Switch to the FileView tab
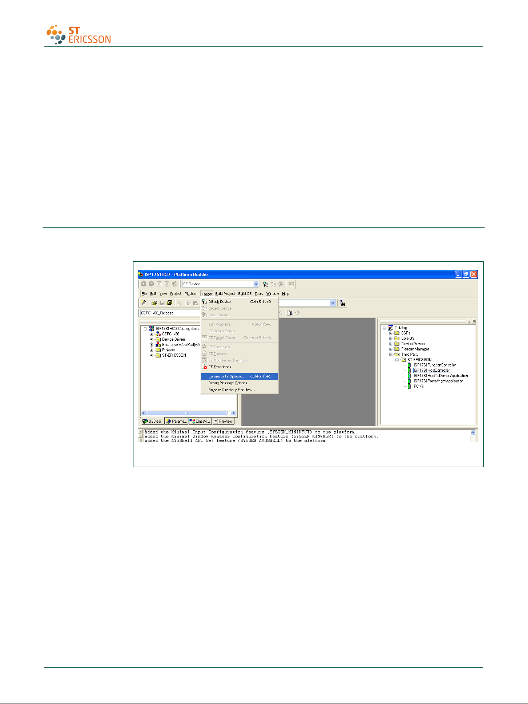This screenshot has width=528, height=704. point(223,421)
